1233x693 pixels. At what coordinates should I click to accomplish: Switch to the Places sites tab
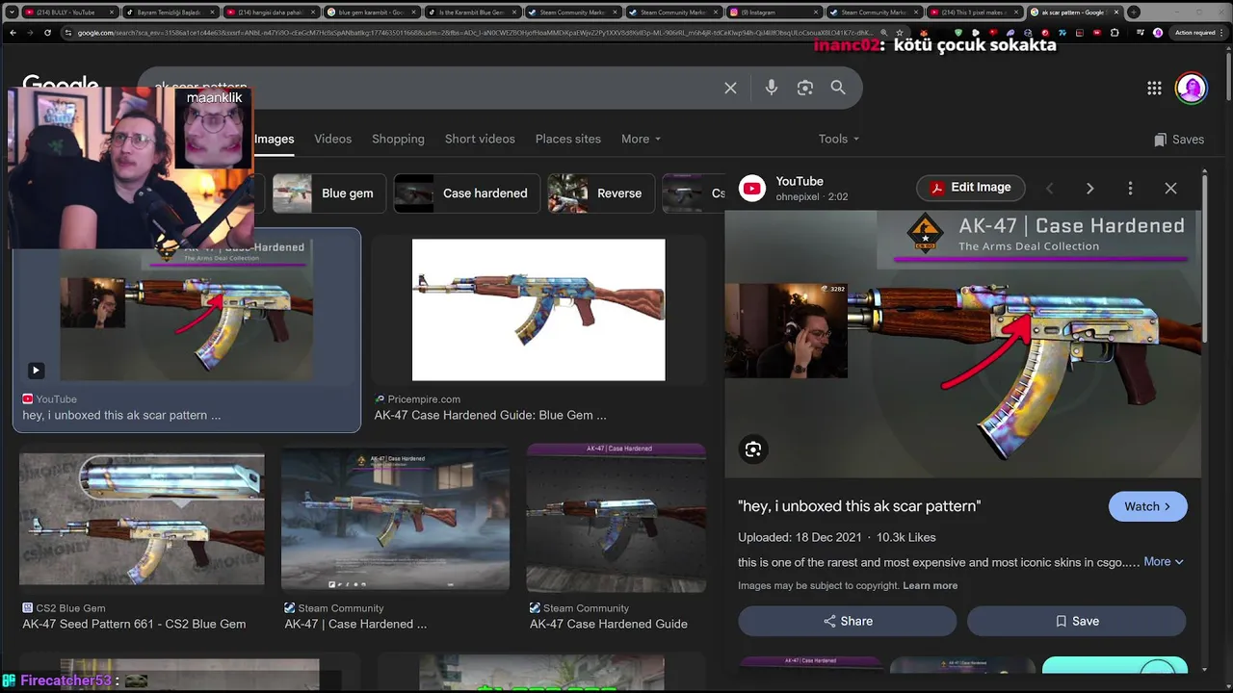[x=568, y=139]
